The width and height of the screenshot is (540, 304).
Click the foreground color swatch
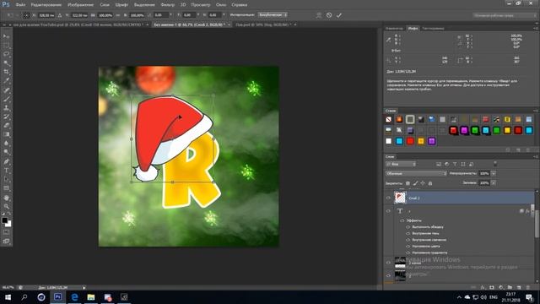(x=4, y=220)
